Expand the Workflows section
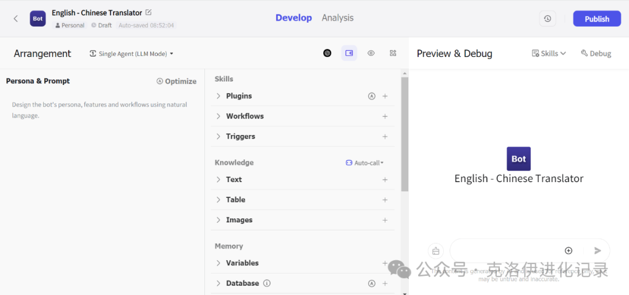Image resolution: width=629 pixels, height=295 pixels. (218, 116)
